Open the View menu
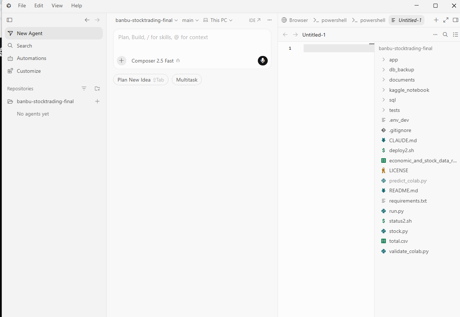 [x=57, y=5]
